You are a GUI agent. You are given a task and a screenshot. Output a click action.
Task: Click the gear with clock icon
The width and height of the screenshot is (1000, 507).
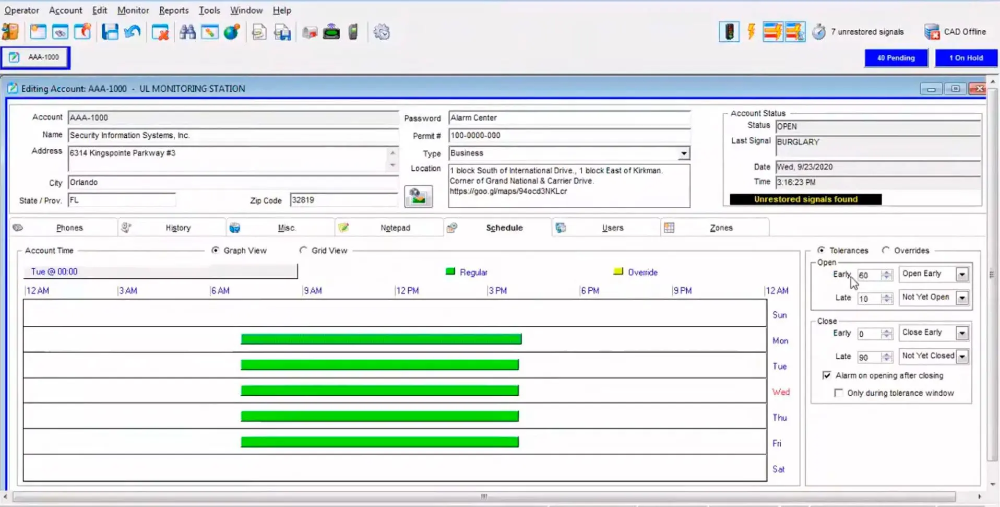tap(382, 32)
